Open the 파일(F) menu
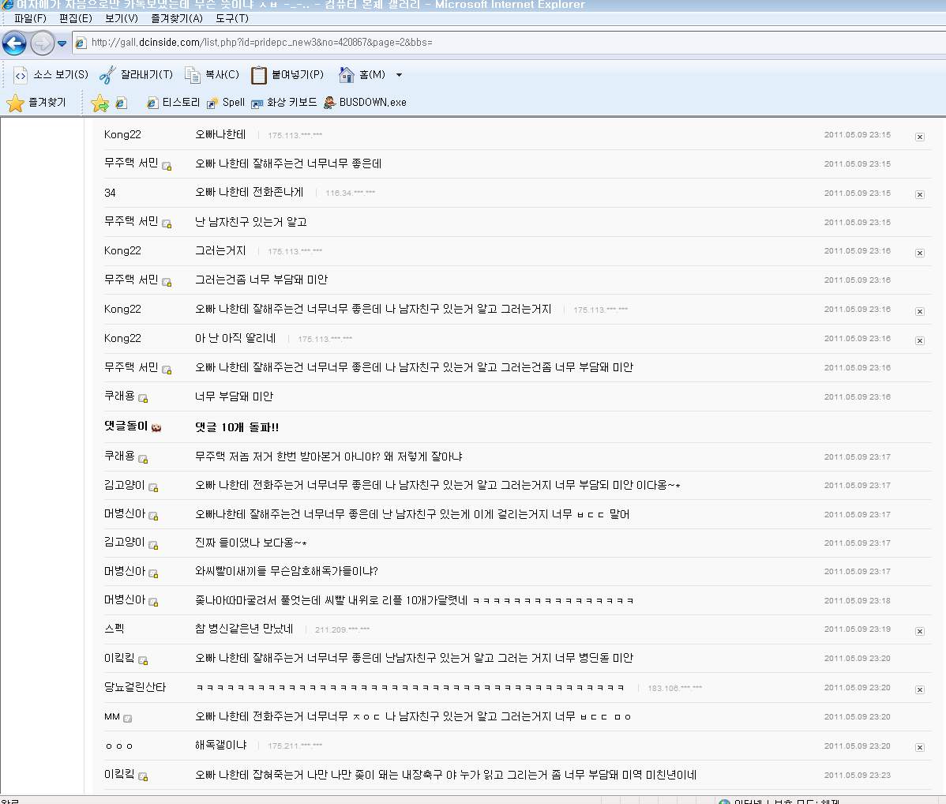The width and height of the screenshot is (946, 804). (30, 18)
